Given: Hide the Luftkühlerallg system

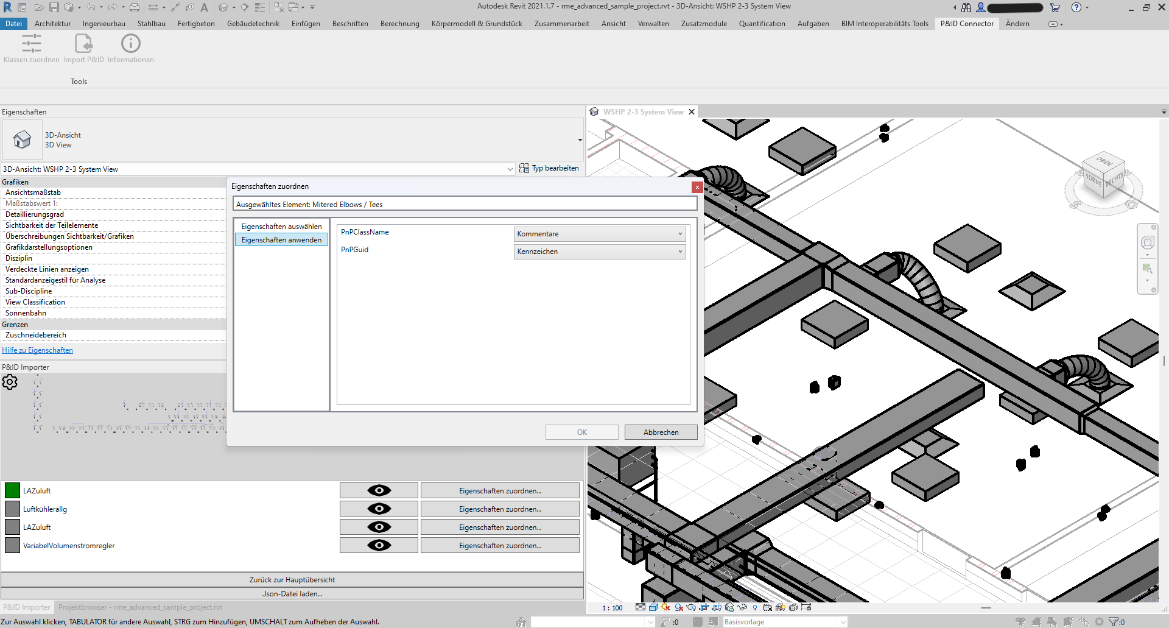Looking at the screenshot, I should point(379,508).
